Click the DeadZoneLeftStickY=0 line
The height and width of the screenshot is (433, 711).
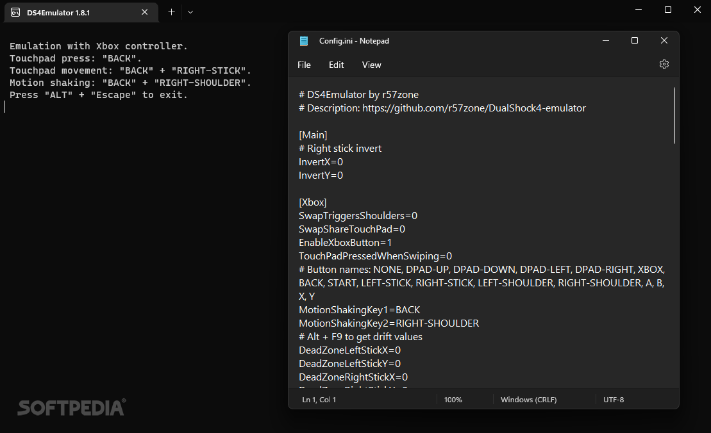coord(349,364)
